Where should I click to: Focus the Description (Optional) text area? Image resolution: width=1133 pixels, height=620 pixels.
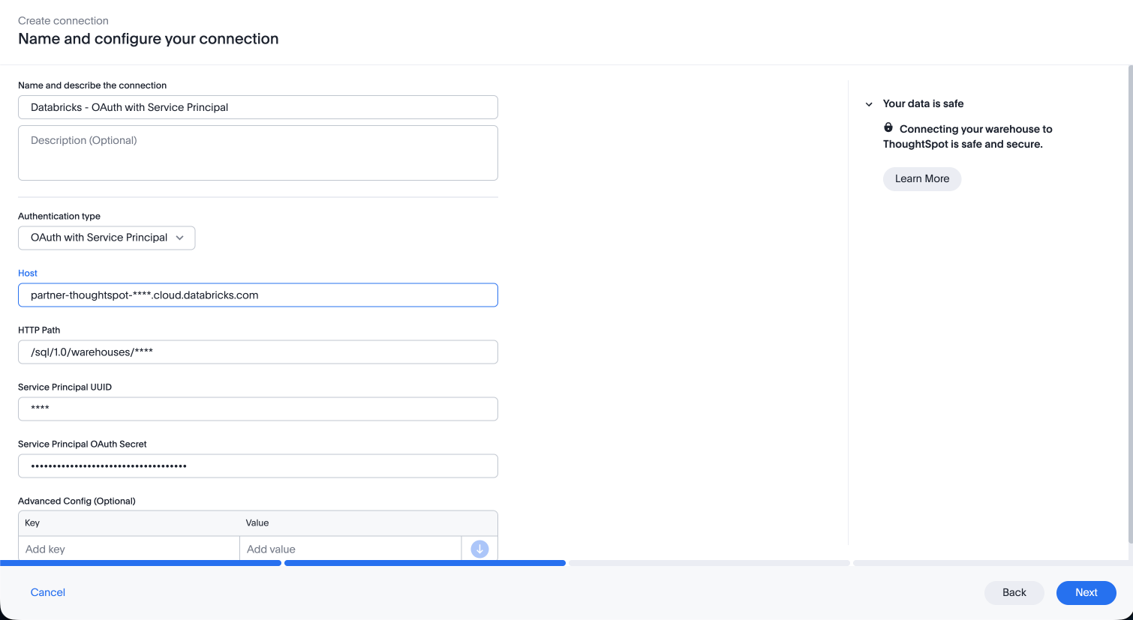258,153
